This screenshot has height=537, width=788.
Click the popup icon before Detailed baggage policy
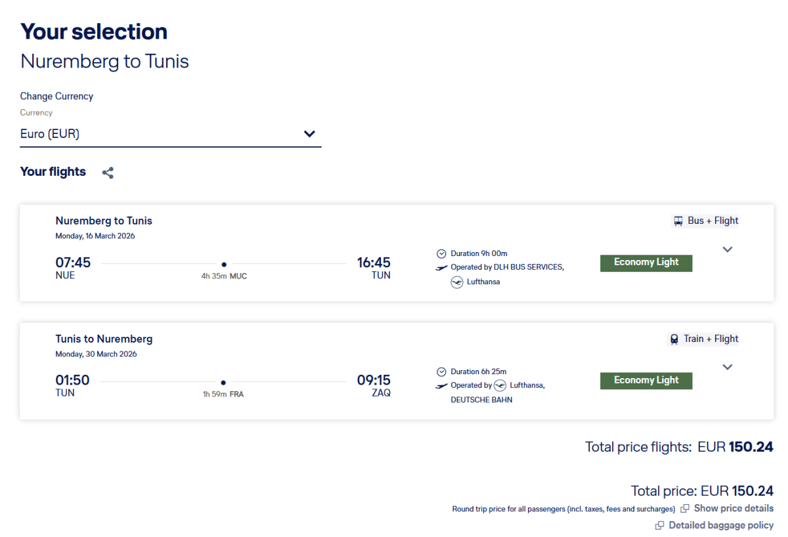(660, 526)
